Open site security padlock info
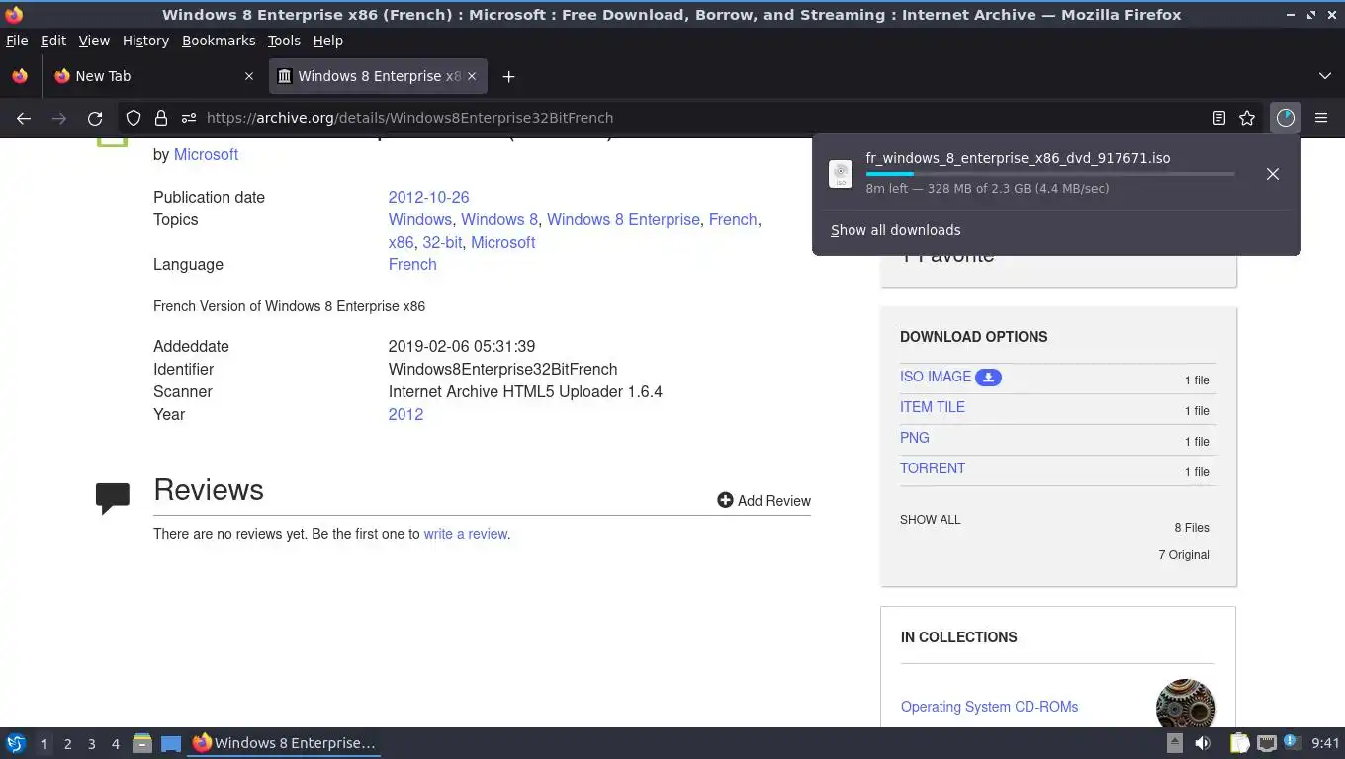The height and width of the screenshot is (759, 1345). click(160, 118)
